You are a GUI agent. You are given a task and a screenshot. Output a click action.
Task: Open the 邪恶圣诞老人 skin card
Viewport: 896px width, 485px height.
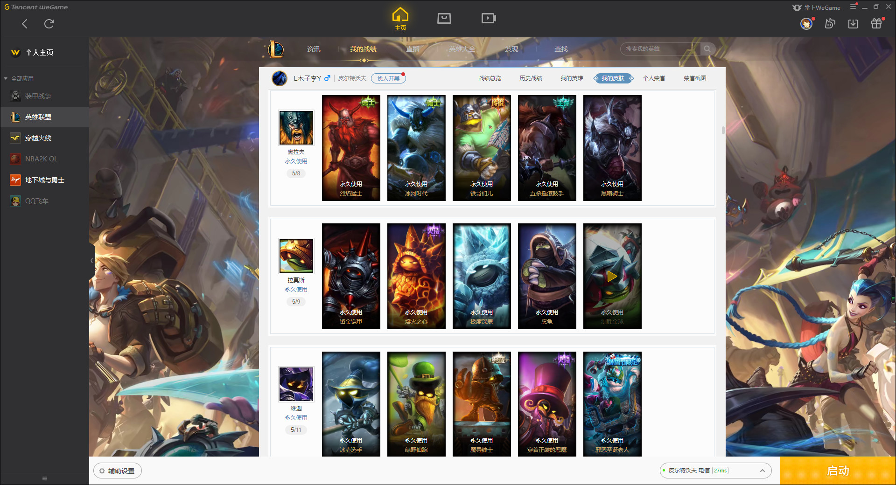612,404
